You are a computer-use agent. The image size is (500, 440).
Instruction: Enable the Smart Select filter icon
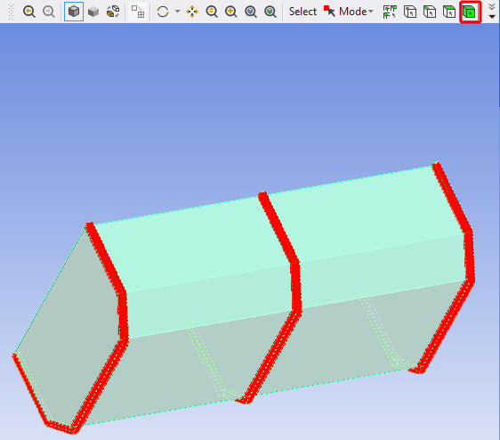pos(390,12)
